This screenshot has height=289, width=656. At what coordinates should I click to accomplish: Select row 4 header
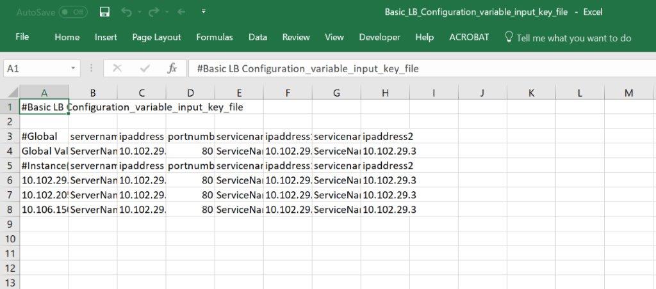10,151
